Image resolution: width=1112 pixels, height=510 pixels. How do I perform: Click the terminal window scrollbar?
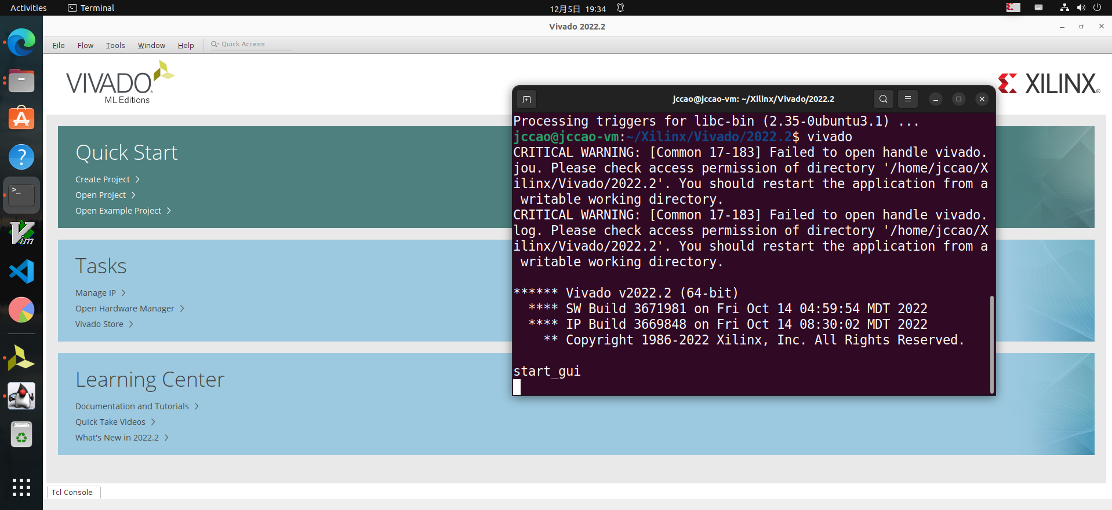[992, 344]
